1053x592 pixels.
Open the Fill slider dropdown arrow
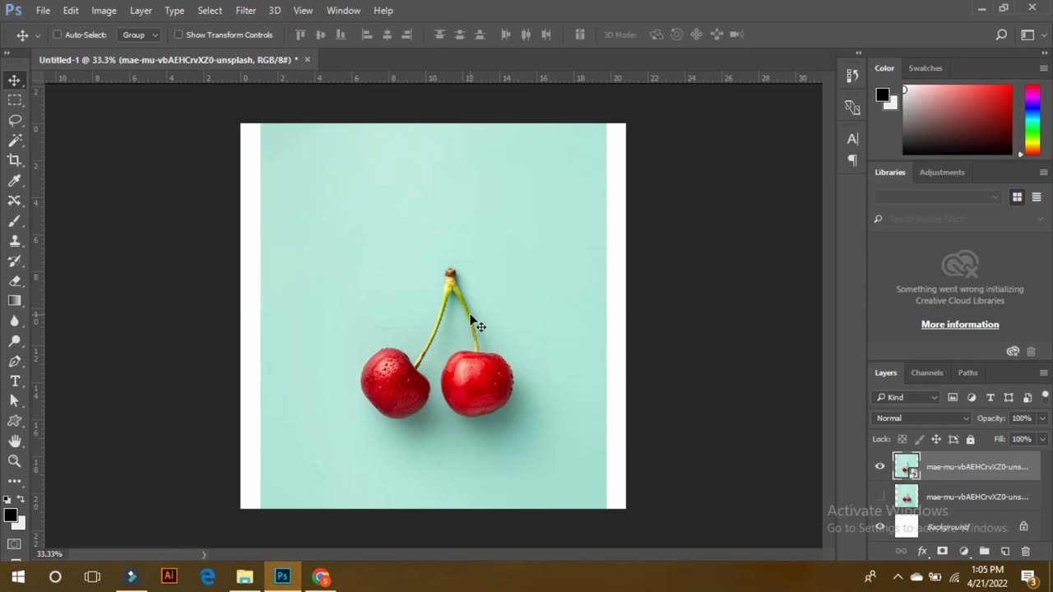point(1042,439)
